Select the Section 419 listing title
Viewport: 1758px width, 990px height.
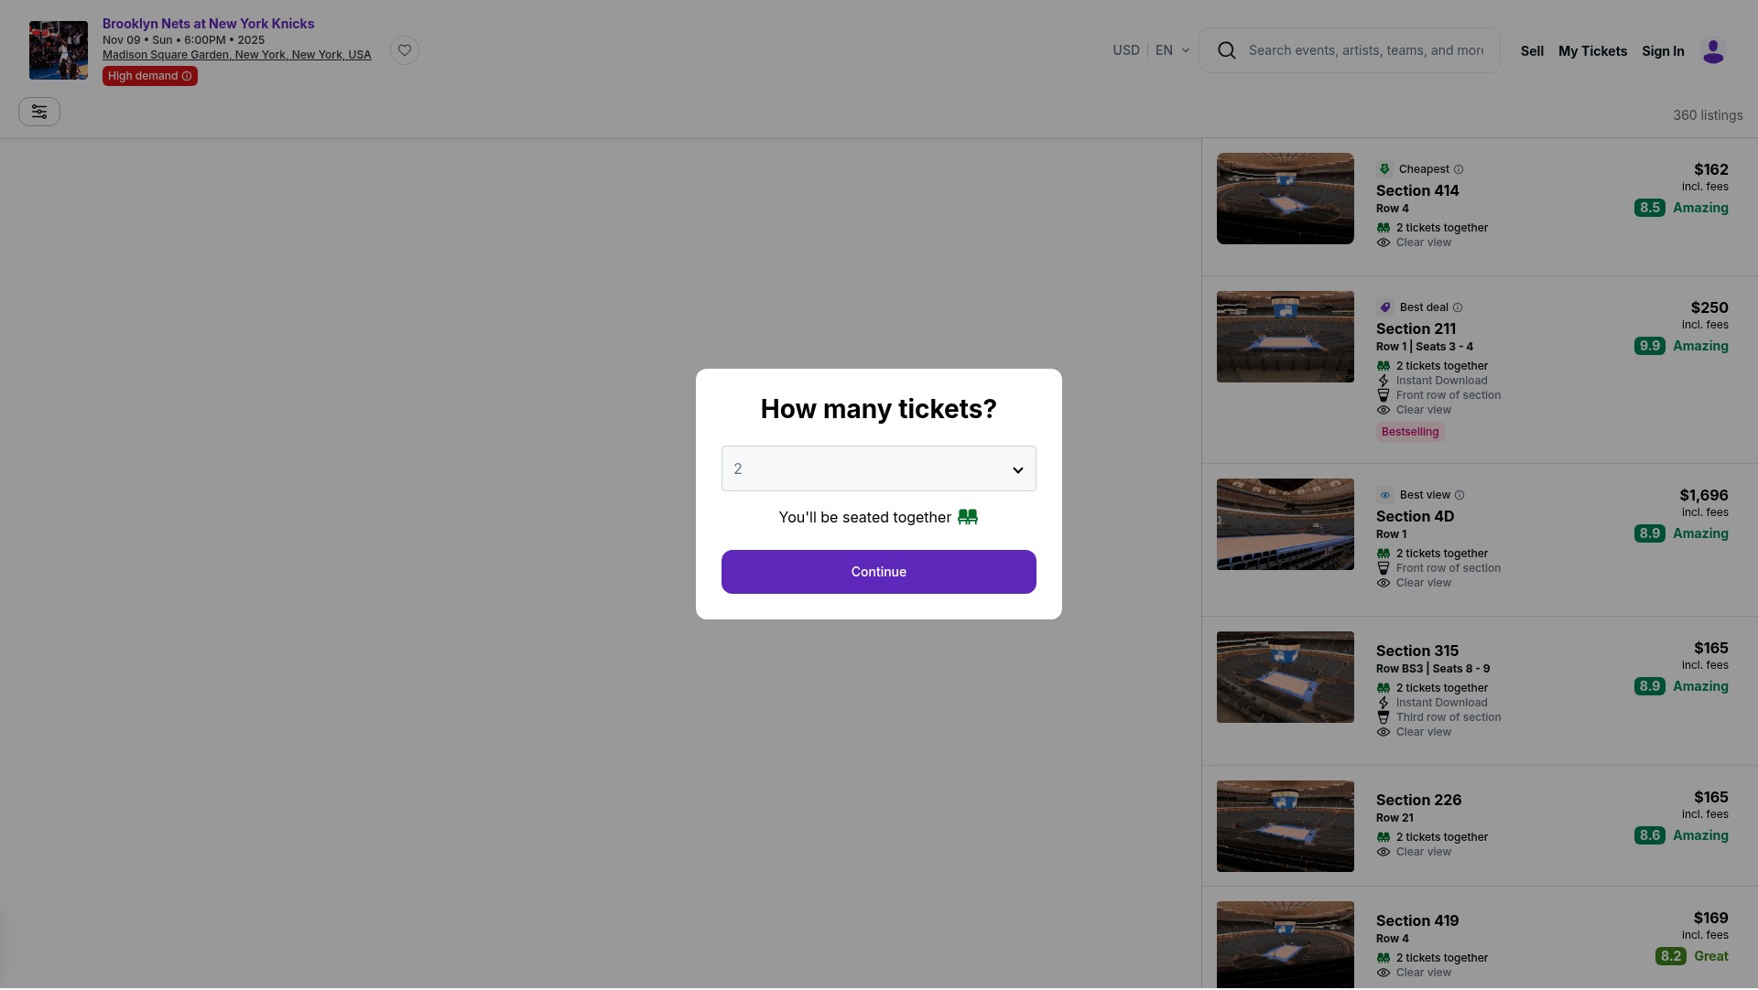[1416, 920]
